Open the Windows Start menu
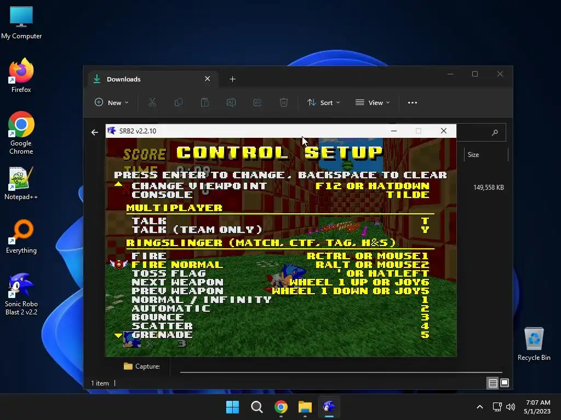The image size is (561, 420). click(232, 407)
